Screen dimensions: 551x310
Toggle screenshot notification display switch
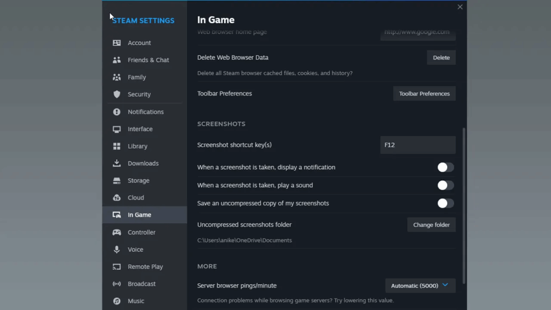coord(446,167)
